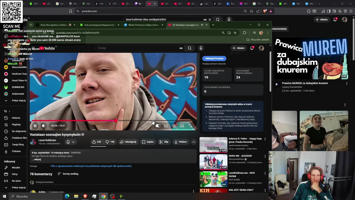Submit search with the magnifier in the front window
Image resolution: width=355 pixels, height=200 pixels.
tap(190, 48)
